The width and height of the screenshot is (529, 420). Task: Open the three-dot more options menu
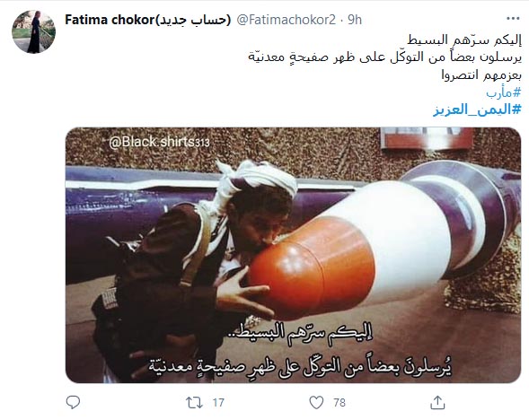[513, 19]
